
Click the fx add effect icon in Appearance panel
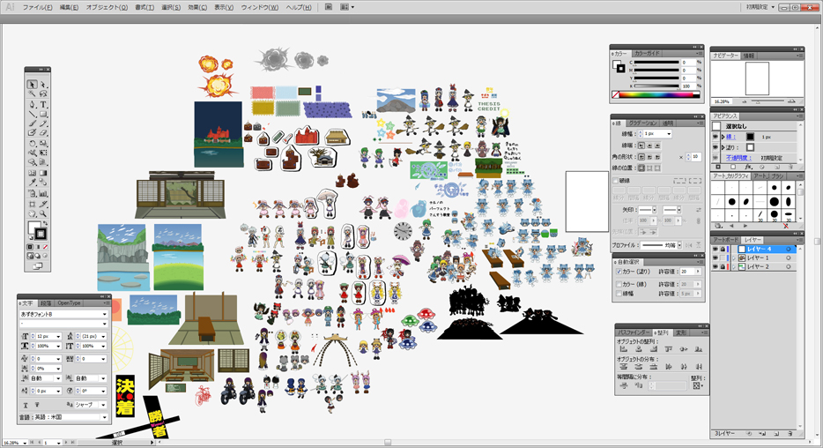click(x=748, y=167)
